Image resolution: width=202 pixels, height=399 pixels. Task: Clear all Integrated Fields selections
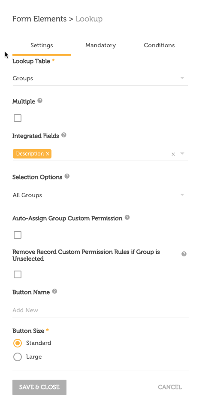pos(173,154)
